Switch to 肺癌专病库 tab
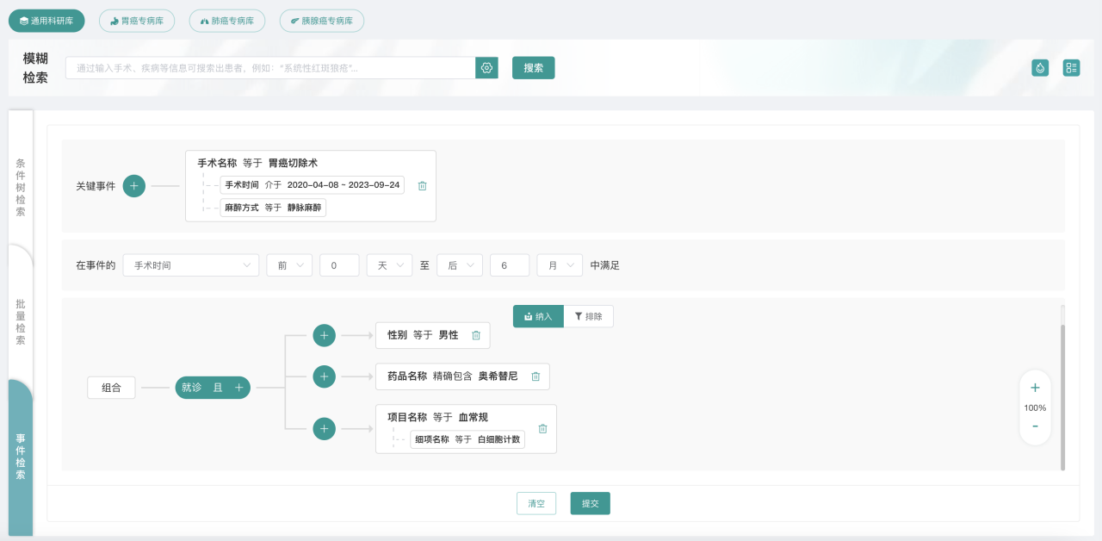 227,21
